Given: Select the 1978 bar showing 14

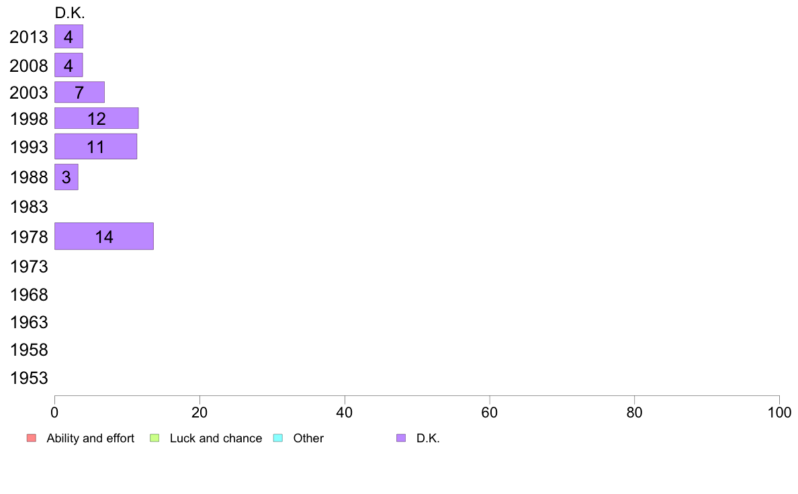Looking at the screenshot, I should [x=104, y=236].
